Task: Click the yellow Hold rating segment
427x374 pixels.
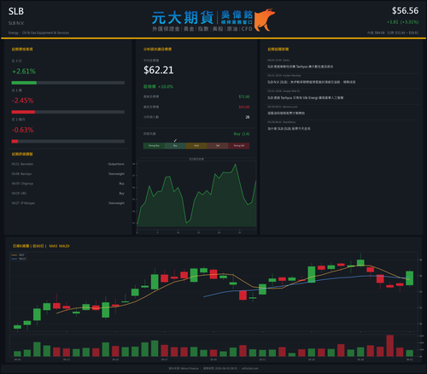Action: (196, 146)
